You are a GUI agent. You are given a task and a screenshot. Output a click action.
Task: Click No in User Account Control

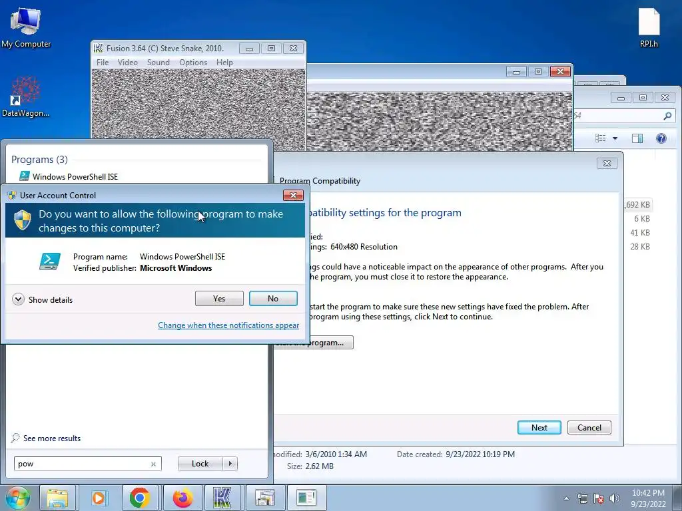273,299
